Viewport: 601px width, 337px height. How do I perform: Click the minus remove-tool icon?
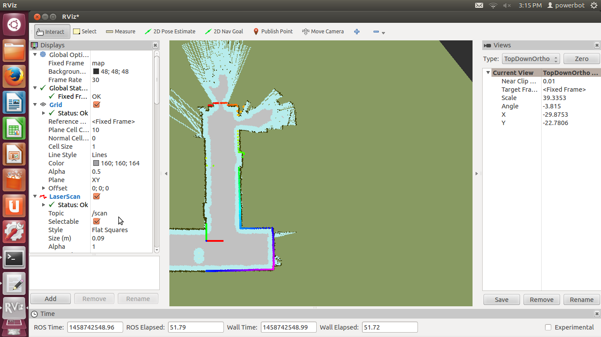(x=376, y=32)
